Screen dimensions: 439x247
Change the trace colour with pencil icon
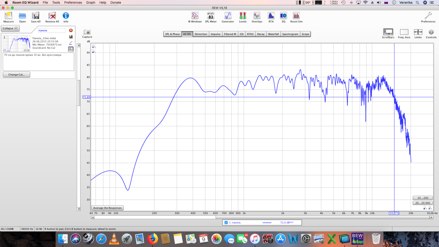click(71, 43)
